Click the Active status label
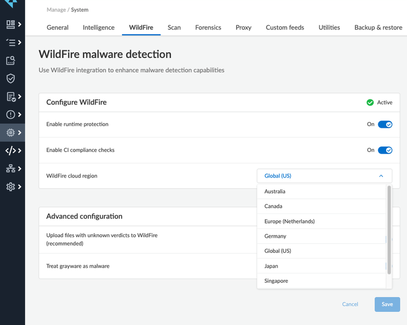 pyautogui.click(x=384, y=103)
